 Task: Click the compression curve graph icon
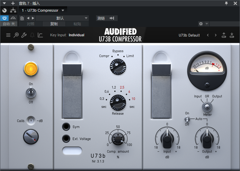coord(40,35)
